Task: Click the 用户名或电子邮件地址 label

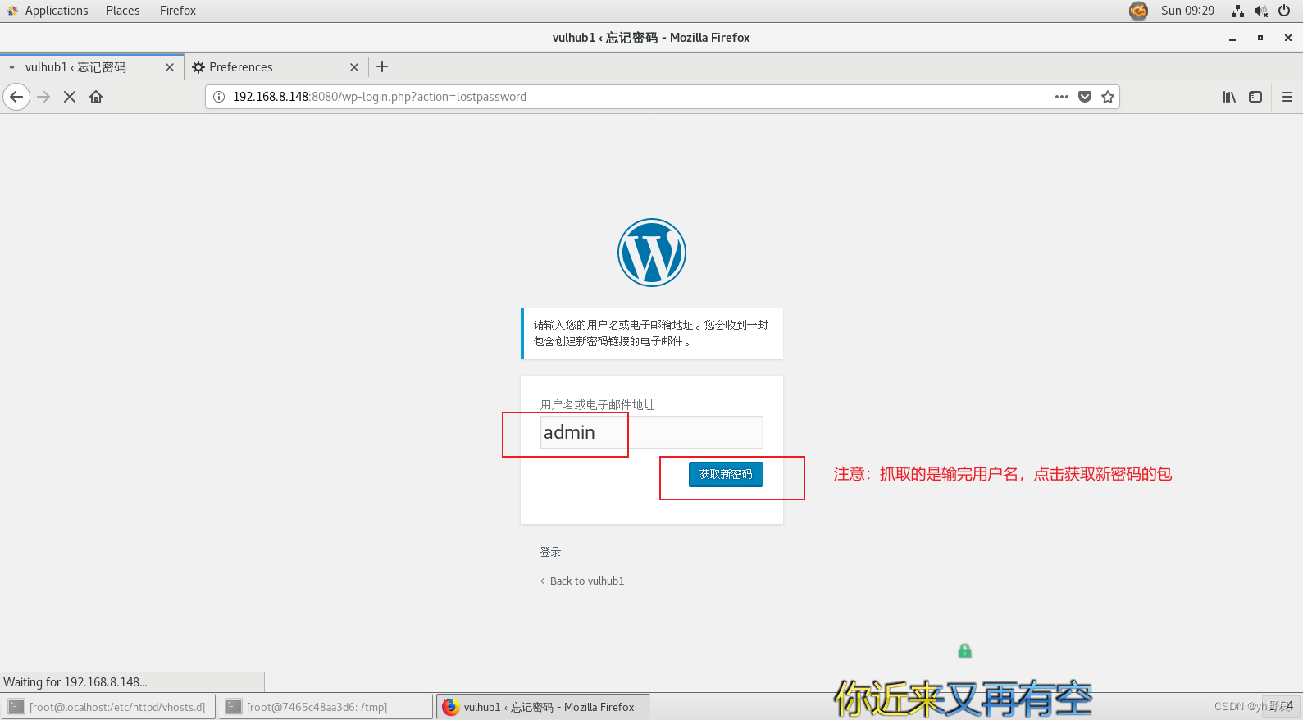Action: pos(598,405)
